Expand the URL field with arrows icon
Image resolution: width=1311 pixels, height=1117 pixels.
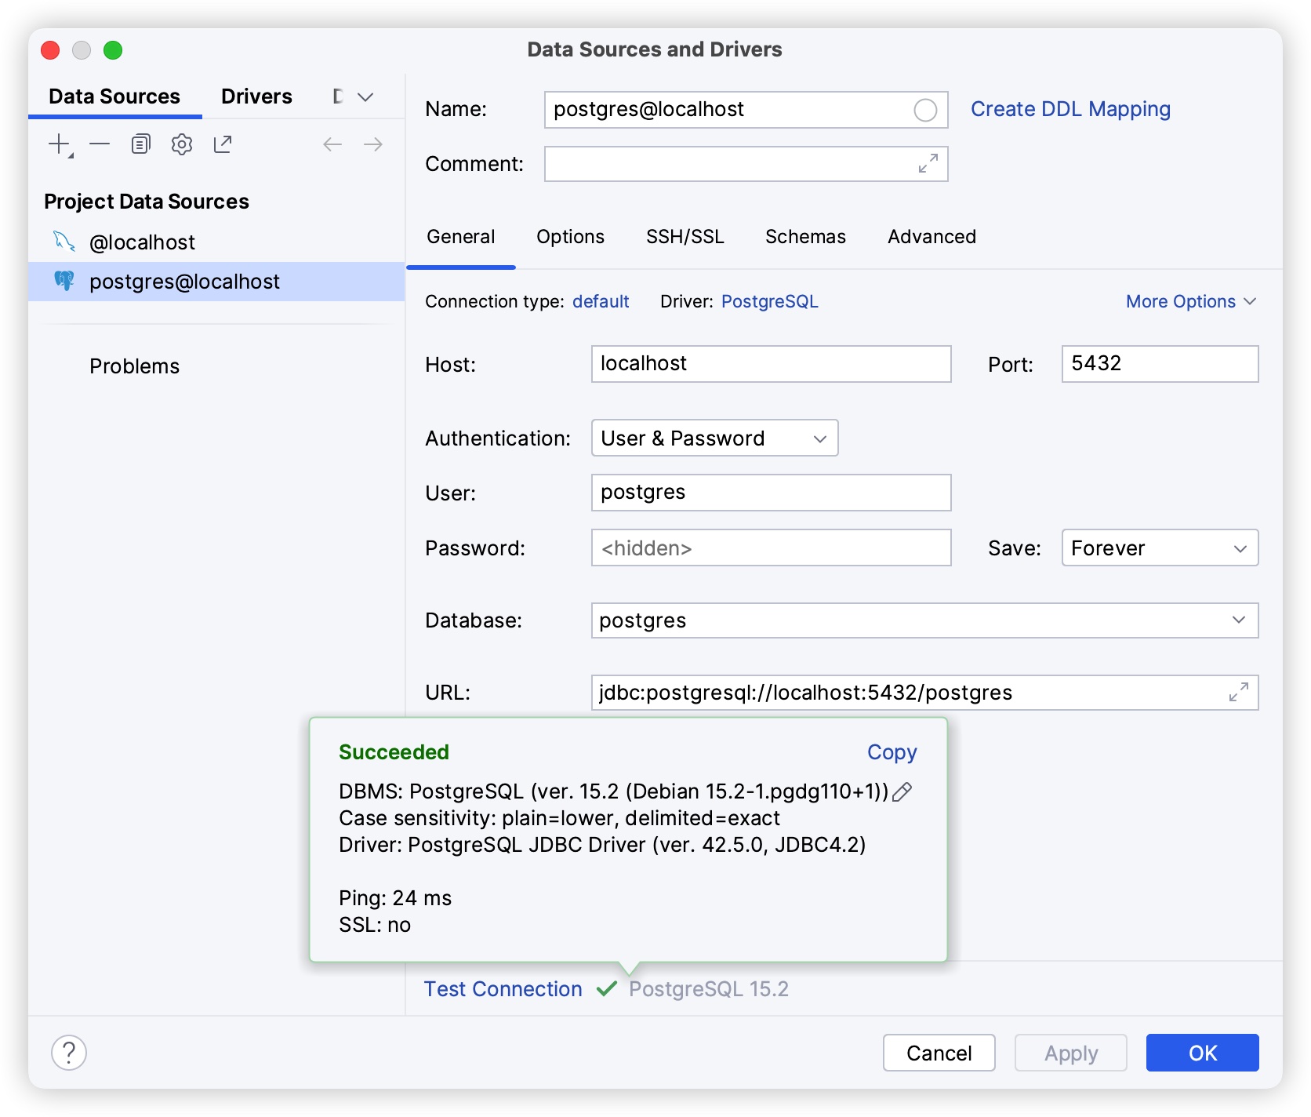click(x=1239, y=692)
